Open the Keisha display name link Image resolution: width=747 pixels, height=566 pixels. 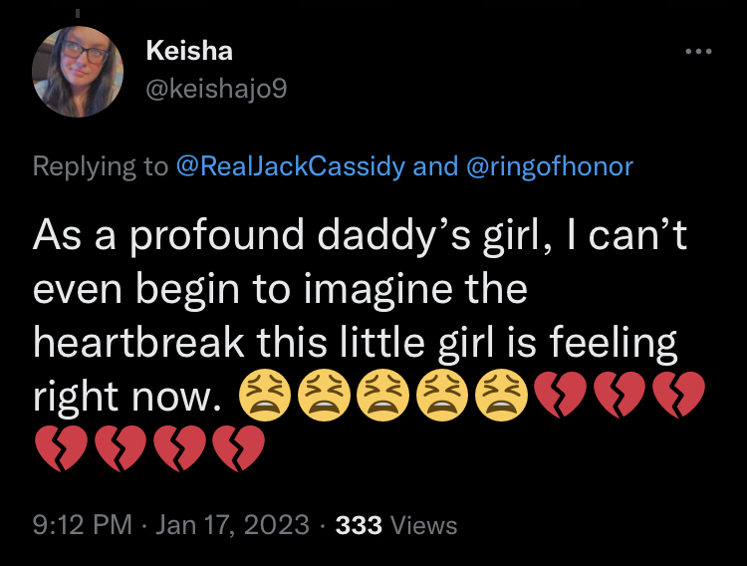coord(189,51)
